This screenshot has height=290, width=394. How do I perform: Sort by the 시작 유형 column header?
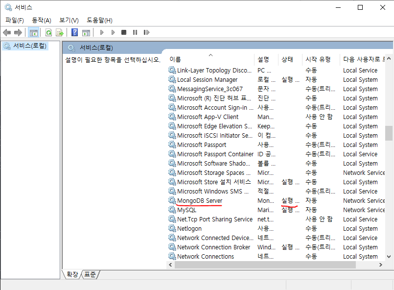click(321, 59)
